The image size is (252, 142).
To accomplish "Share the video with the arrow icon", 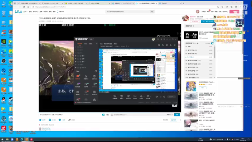I will 69,120.
